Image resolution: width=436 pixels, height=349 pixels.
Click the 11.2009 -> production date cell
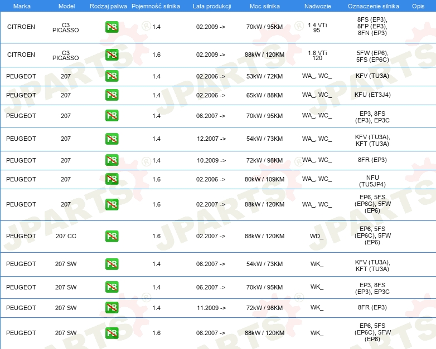point(211,308)
